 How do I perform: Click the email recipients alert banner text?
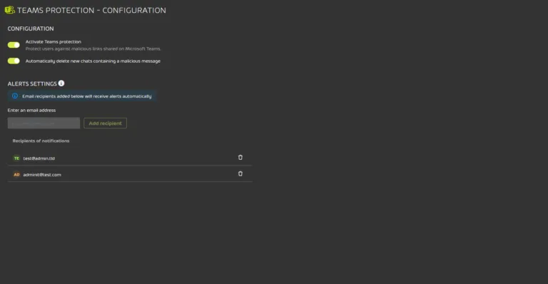click(x=86, y=96)
